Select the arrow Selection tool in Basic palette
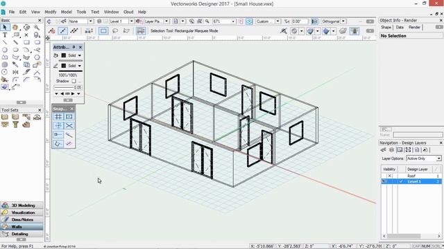Screen dimensions: 444x249 5,27
